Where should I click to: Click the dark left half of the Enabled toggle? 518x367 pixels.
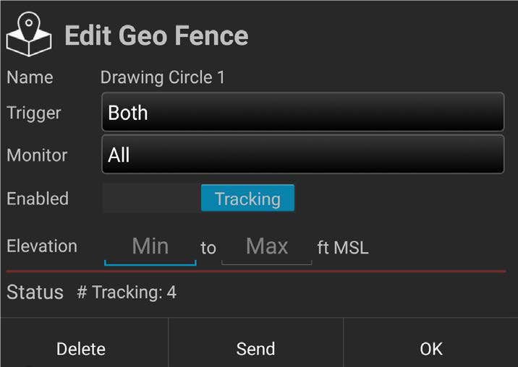pos(151,199)
